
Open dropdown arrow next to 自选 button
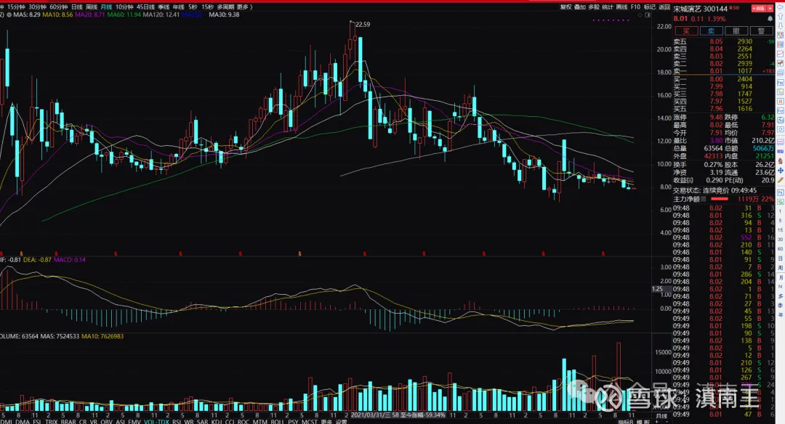(770, 9)
